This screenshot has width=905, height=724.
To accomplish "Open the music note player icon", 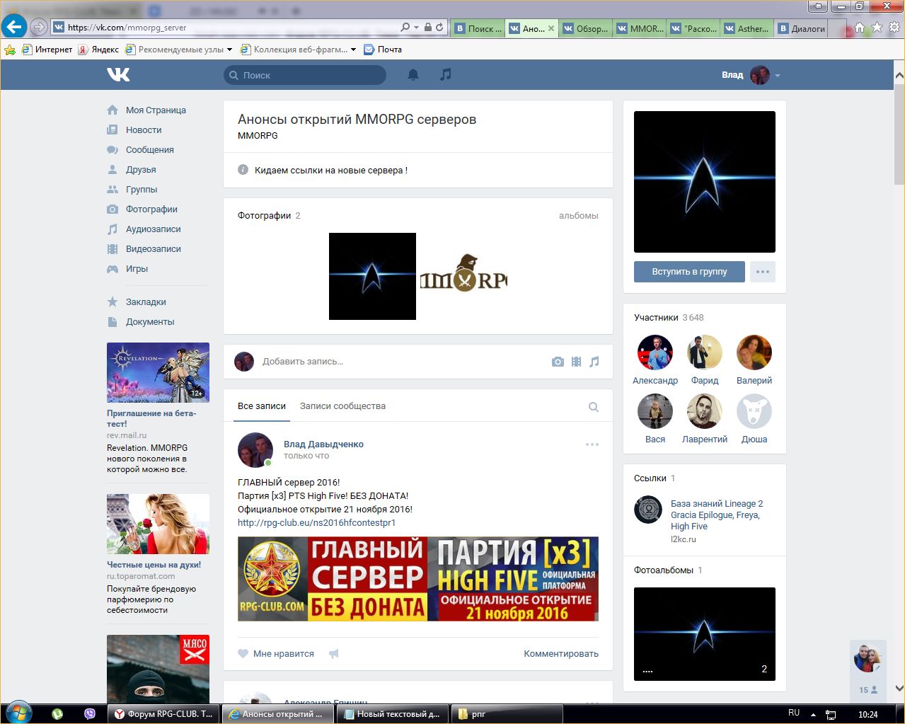I will click(x=445, y=75).
